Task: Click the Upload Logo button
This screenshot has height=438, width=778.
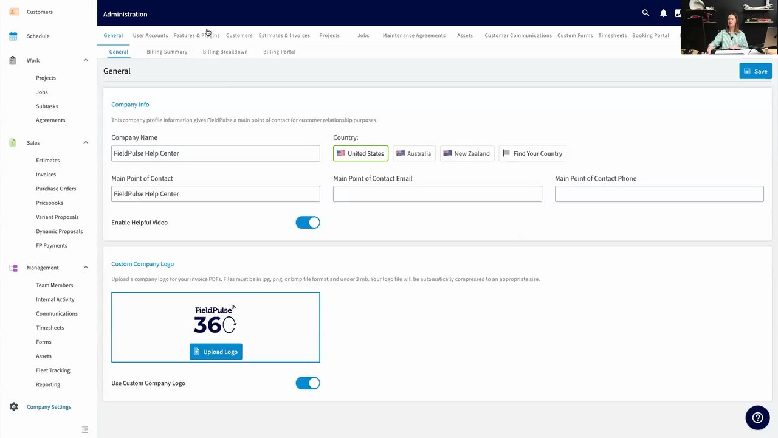Action: [x=216, y=352]
